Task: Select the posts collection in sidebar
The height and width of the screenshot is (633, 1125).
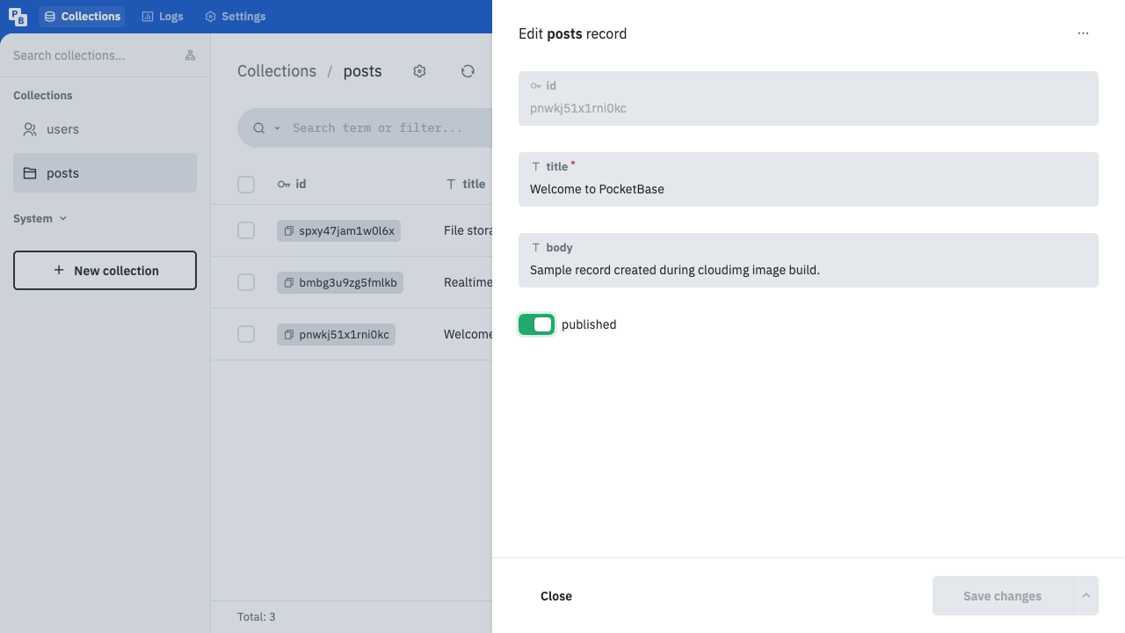Action: (105, 173)
